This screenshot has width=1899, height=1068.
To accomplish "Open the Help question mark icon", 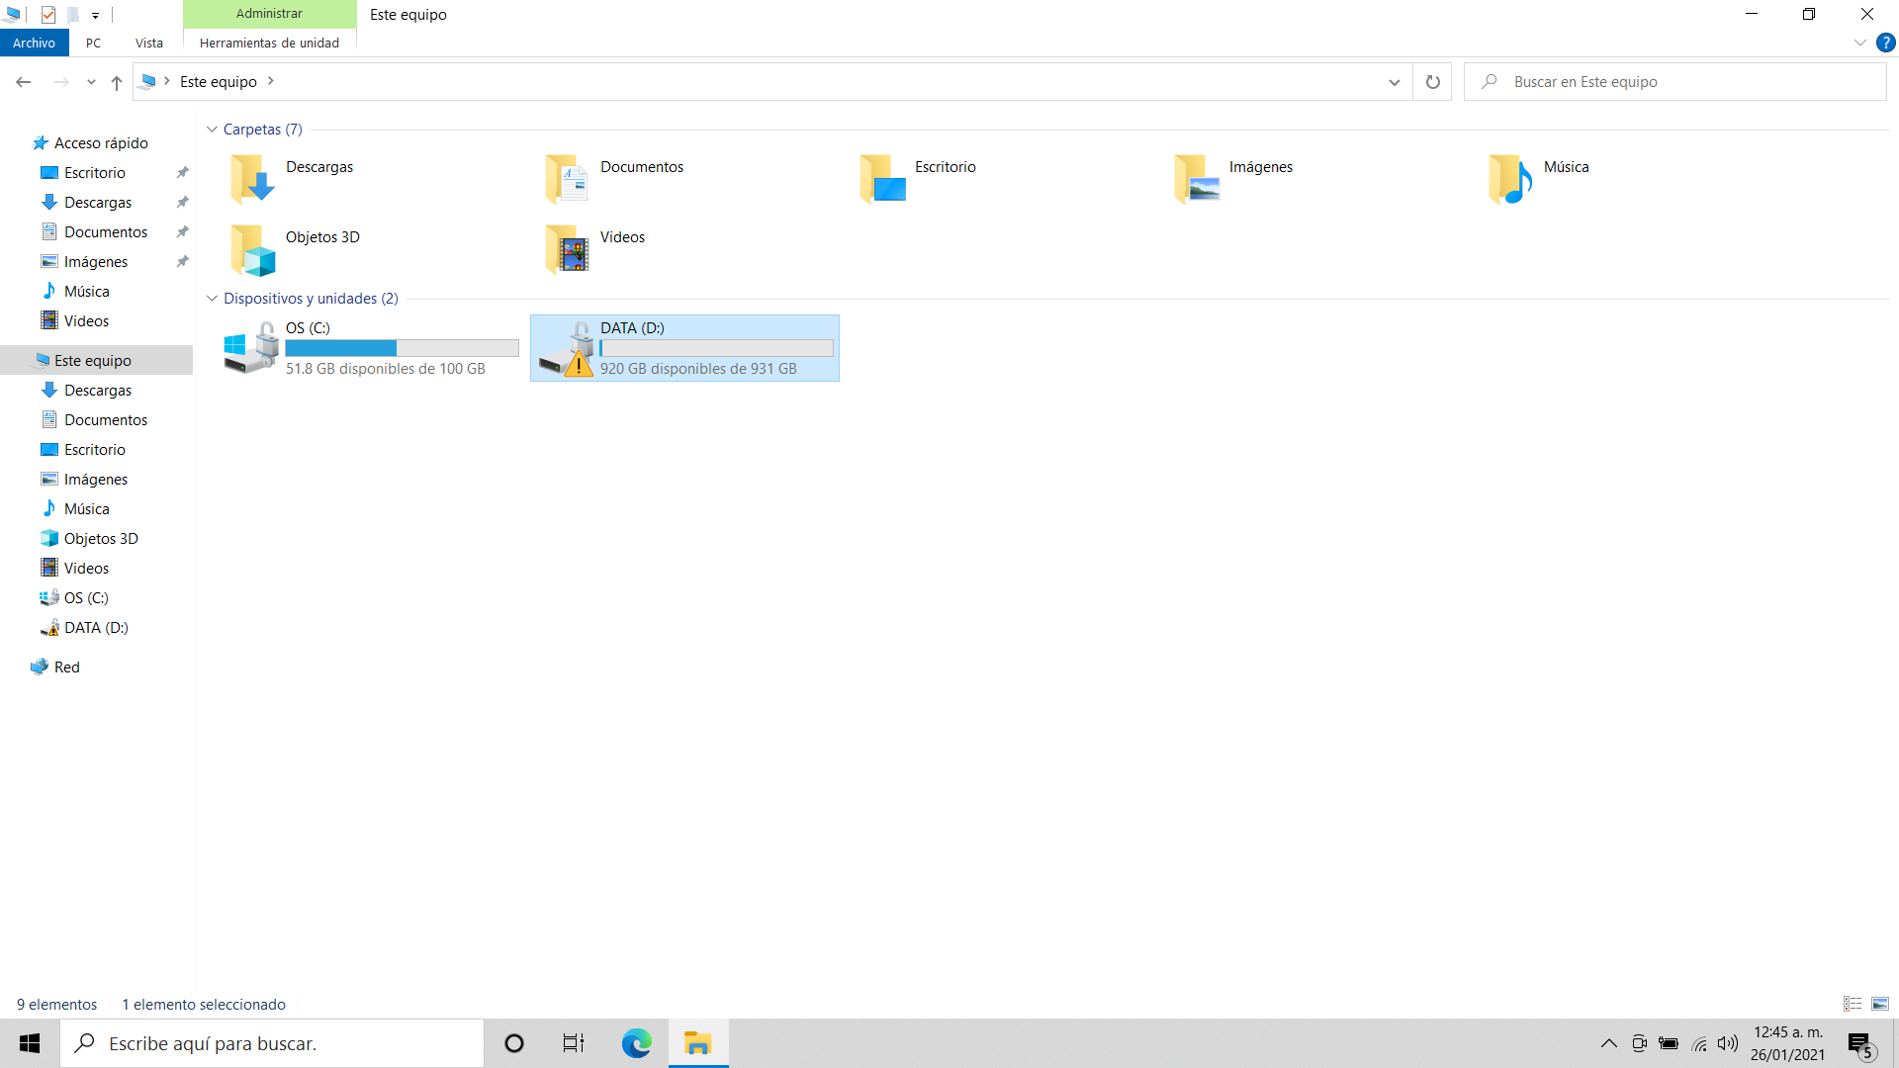I will (1885, 43).
